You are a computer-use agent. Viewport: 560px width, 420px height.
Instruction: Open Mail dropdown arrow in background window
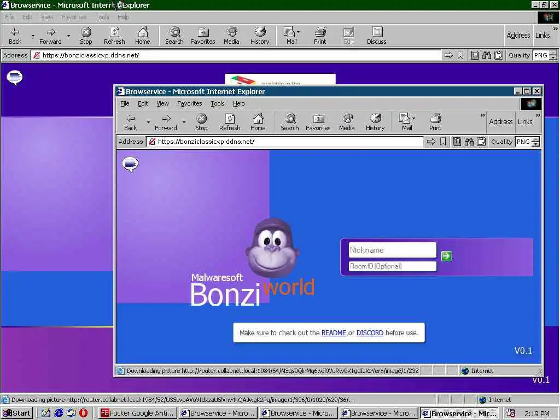pyautogui.click(x=298, y=32)
